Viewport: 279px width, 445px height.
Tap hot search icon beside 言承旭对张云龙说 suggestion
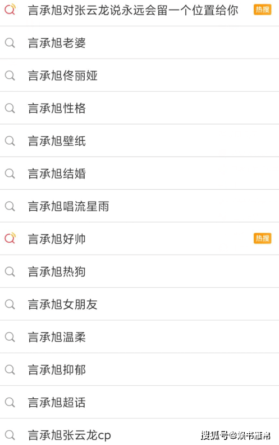point(10,10)
